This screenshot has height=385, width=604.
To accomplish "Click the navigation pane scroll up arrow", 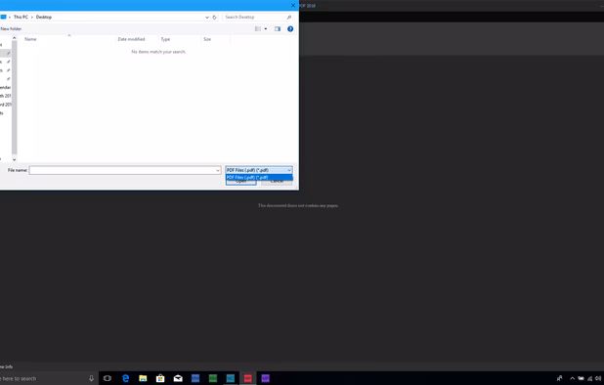I will click(x=14, y=38).
